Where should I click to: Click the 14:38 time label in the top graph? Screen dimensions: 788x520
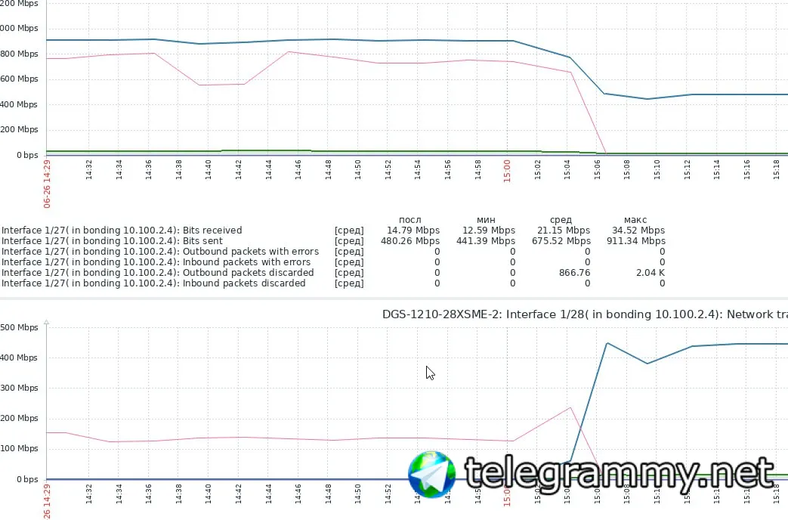point(178,169)
